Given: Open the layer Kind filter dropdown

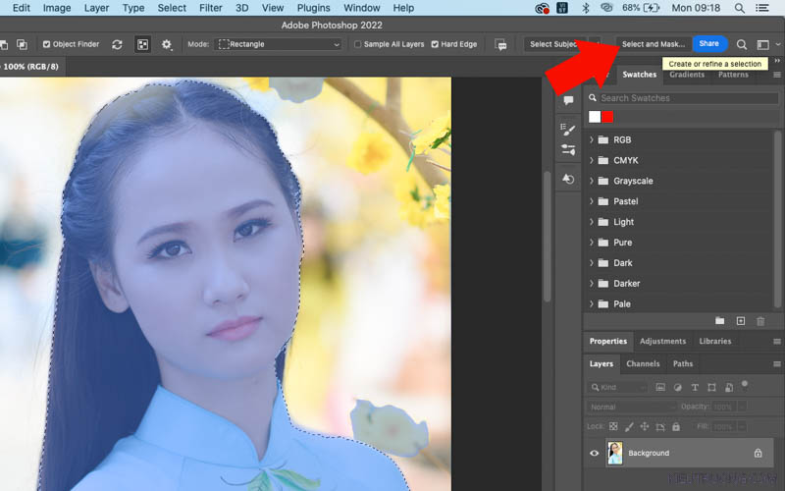Looking at the screenshot, I should point(618,387).
